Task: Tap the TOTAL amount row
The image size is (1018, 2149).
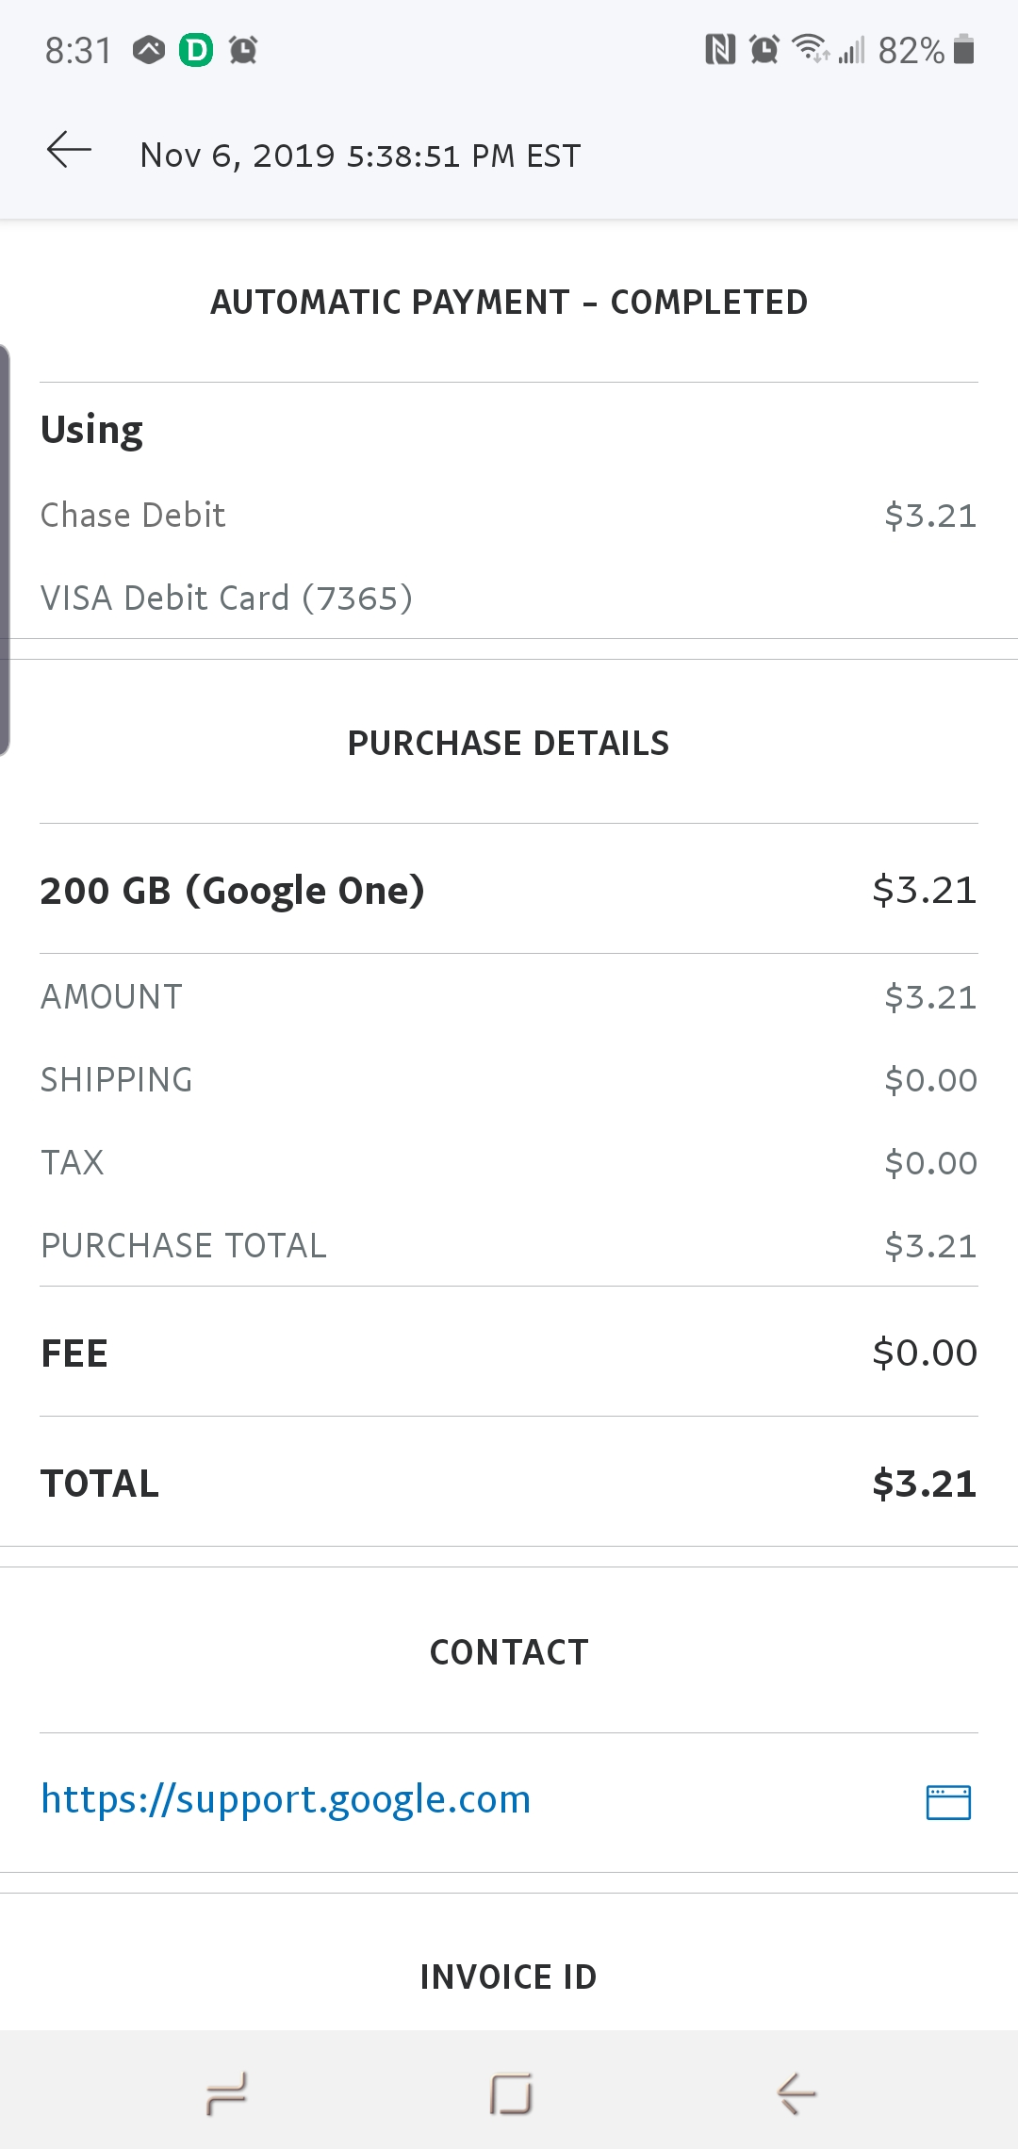Action: [509, 1484]
